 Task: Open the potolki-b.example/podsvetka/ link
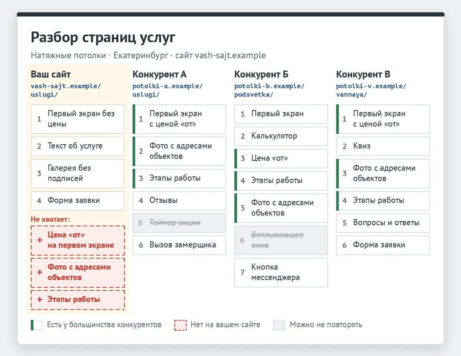(269, 90)
